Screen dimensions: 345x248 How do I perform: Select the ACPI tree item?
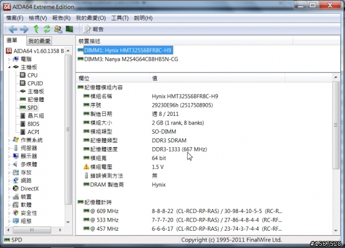click(33, 132)
